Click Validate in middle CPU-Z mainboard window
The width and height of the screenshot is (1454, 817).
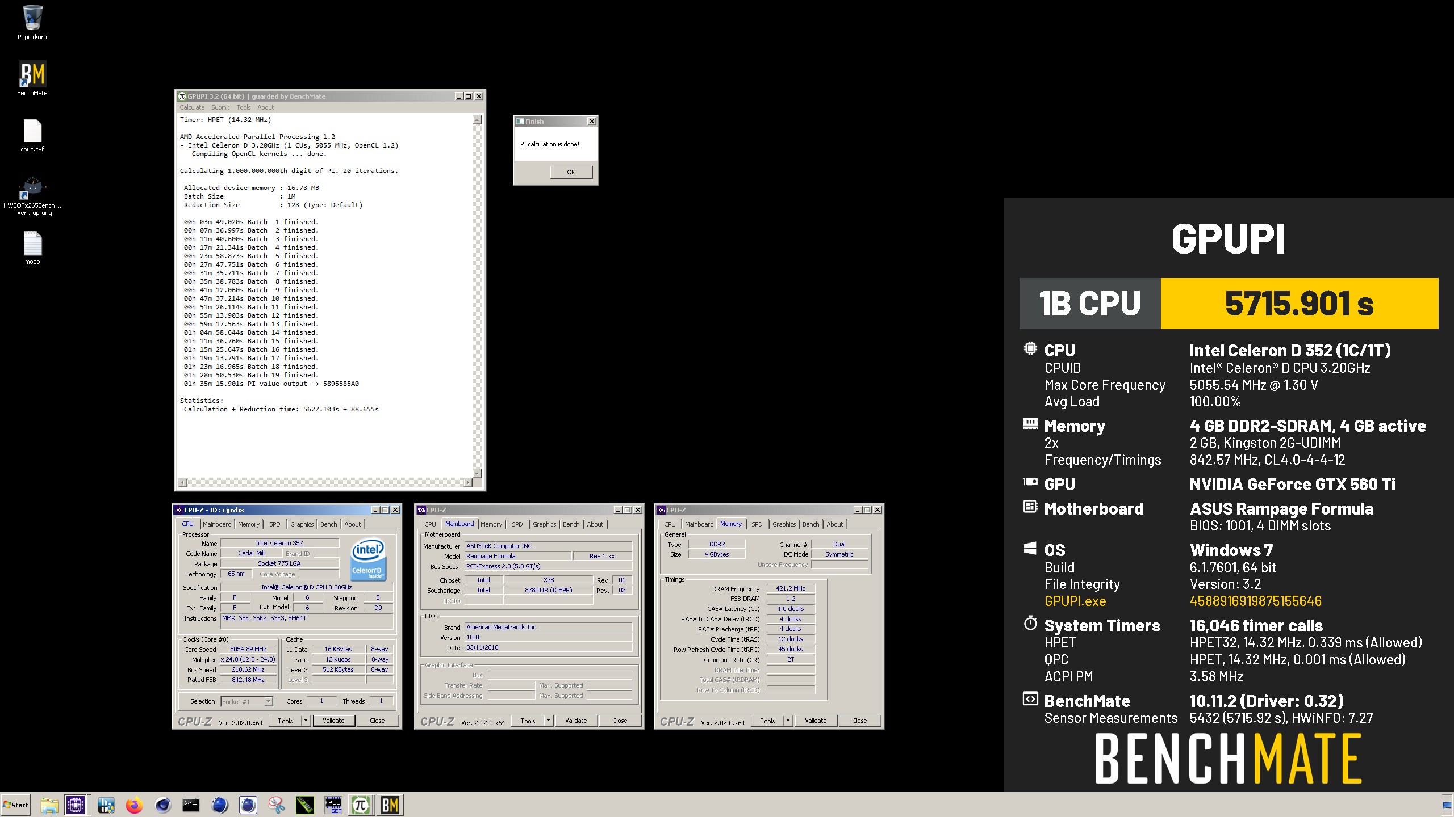coord(576,721)
